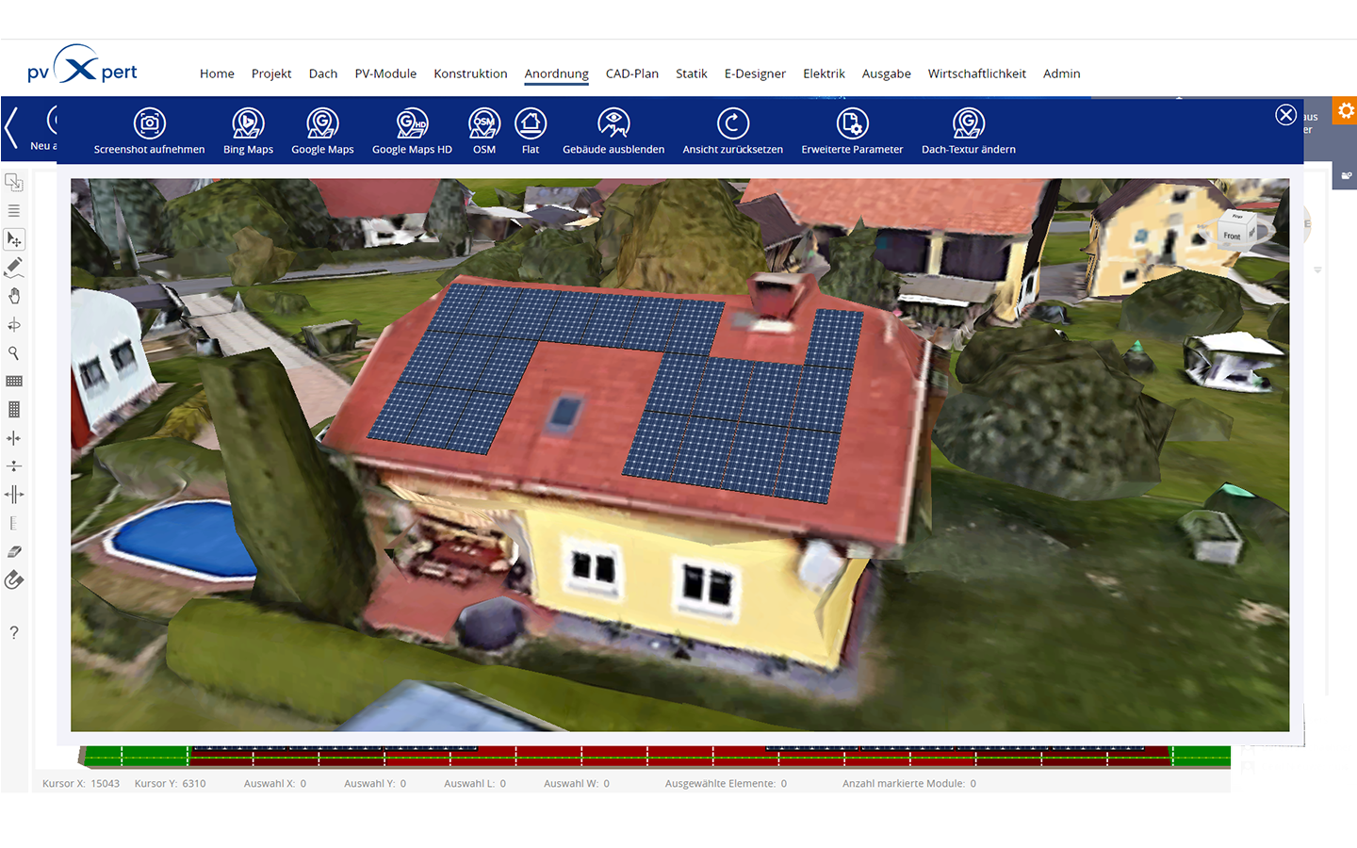Open the E-Designer tab
Image resolution: width=1357 pixels, height=848 pixels.
point(754,73)
